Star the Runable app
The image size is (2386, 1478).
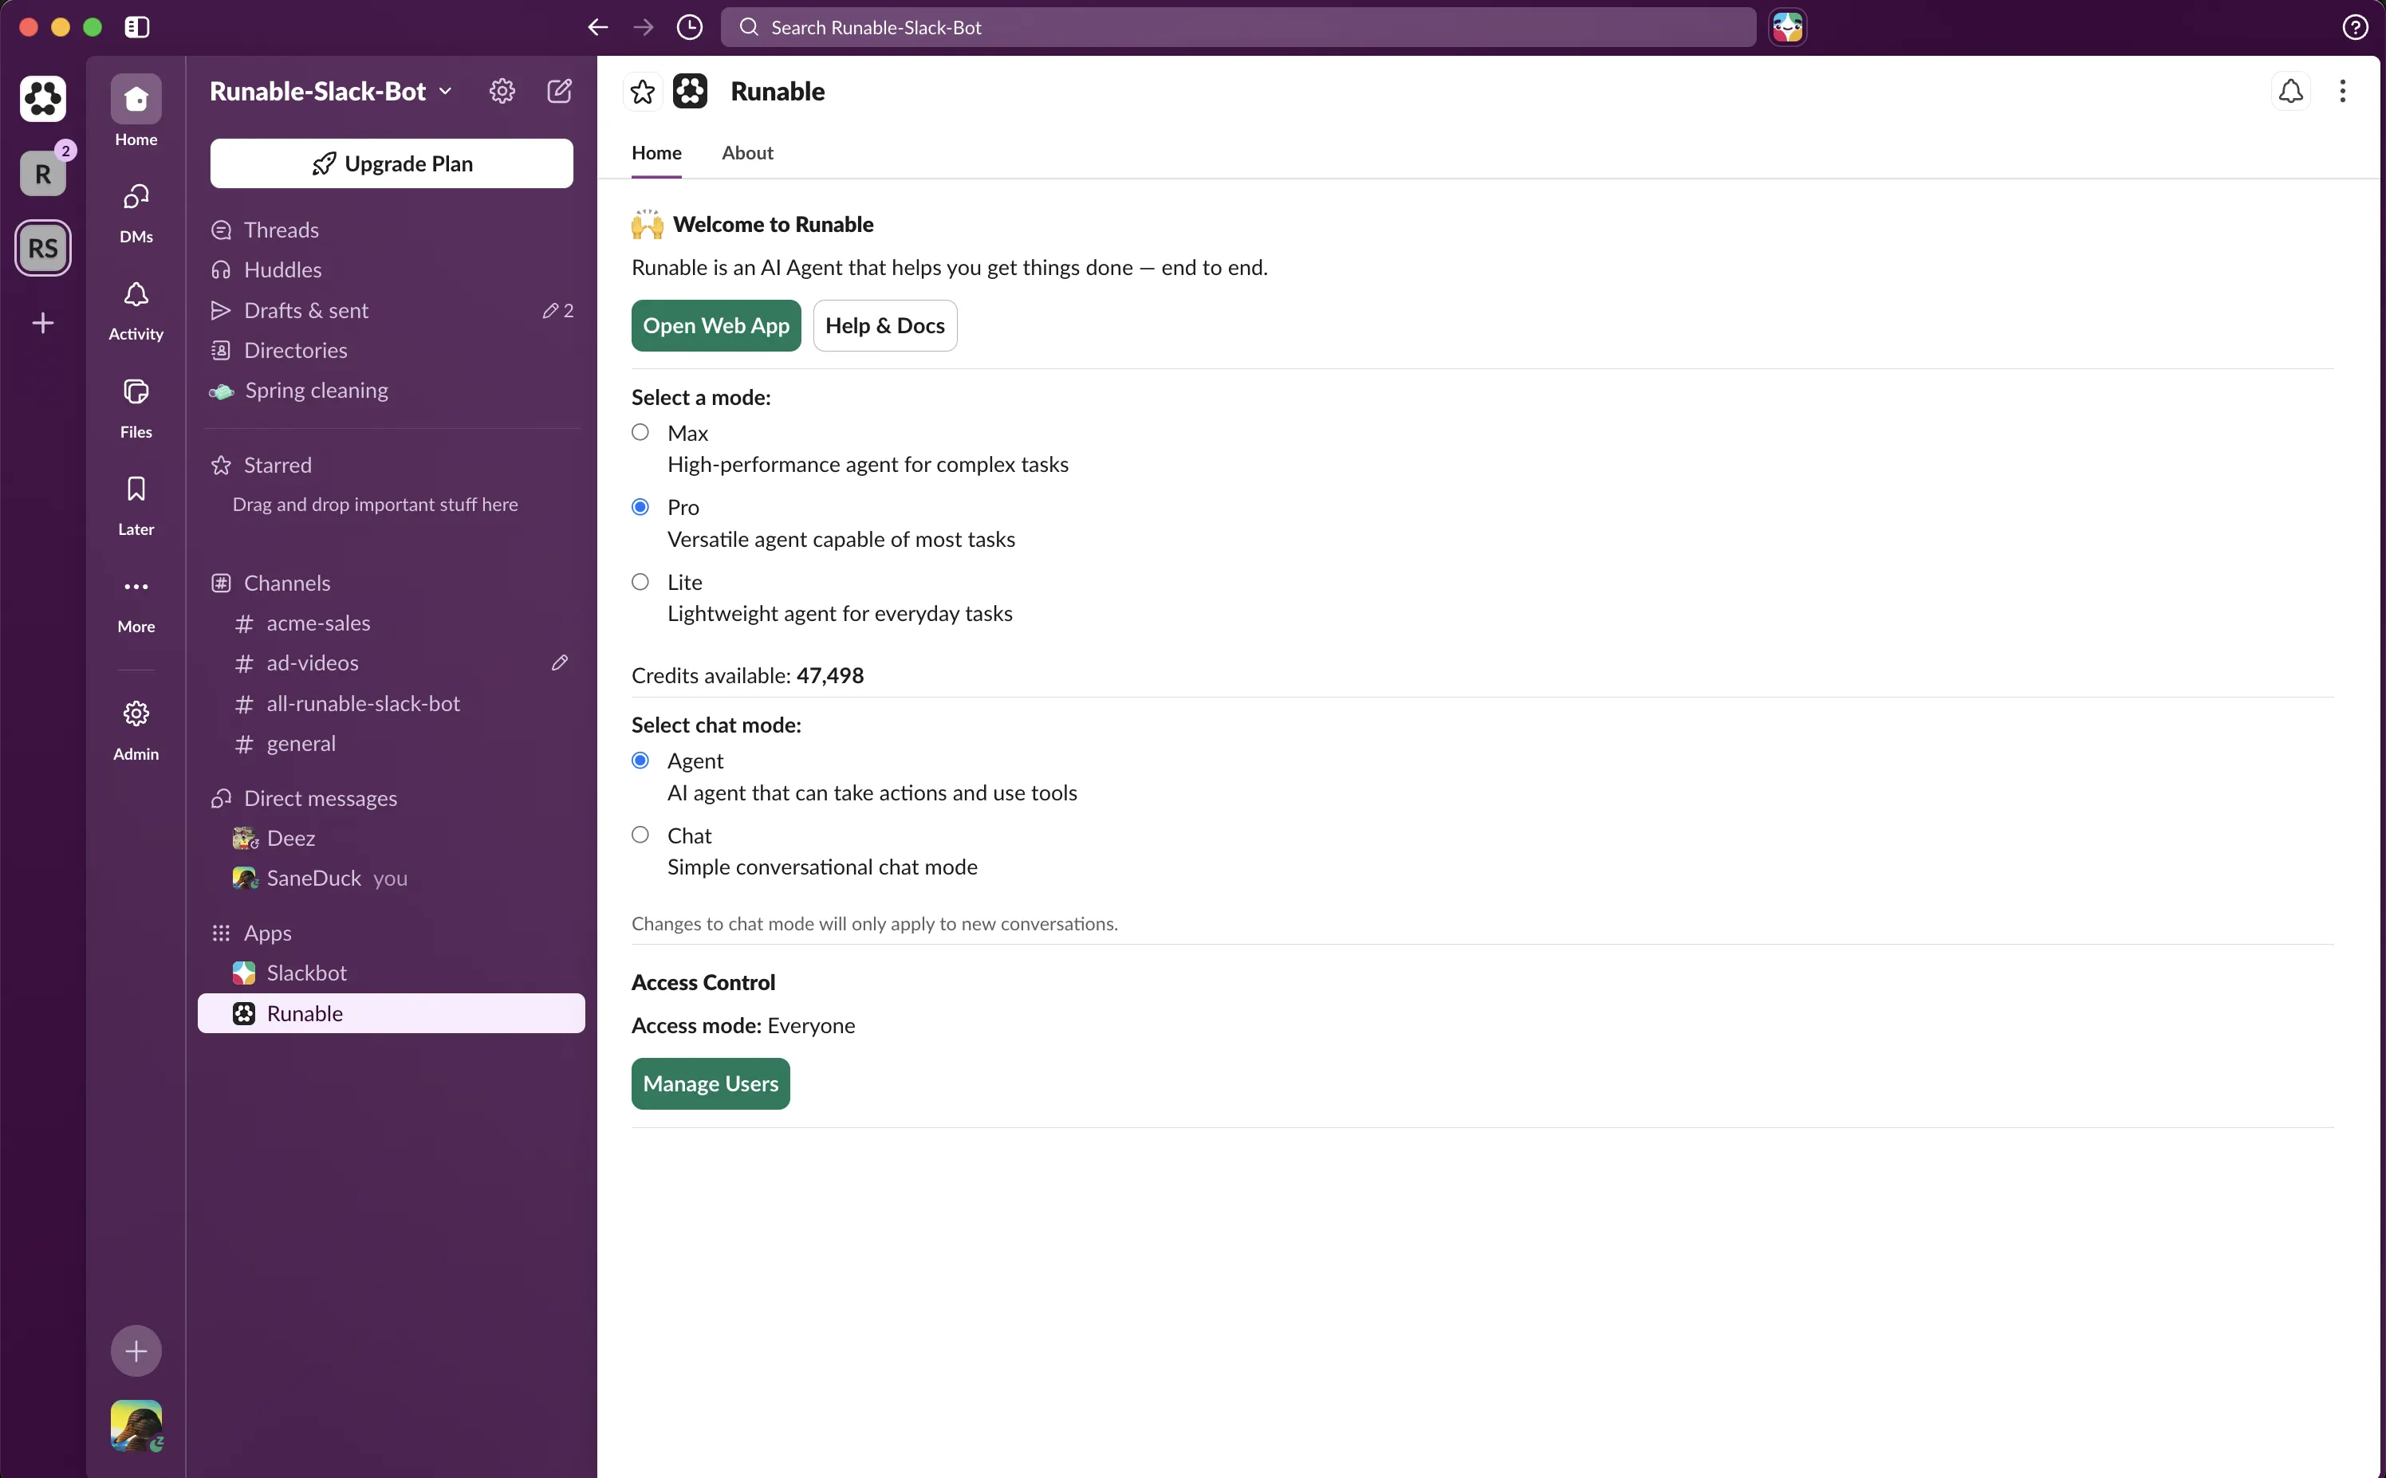click(x=643, y=92)
